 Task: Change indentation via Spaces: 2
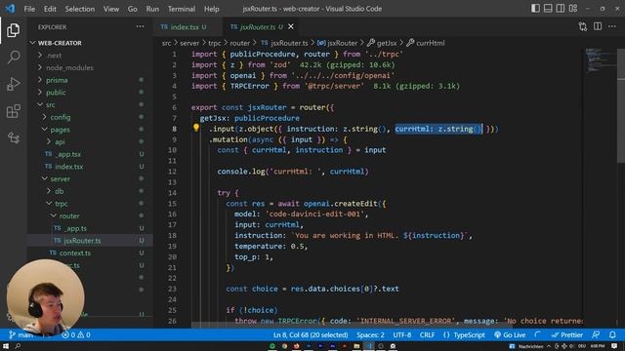click(370, 335)
